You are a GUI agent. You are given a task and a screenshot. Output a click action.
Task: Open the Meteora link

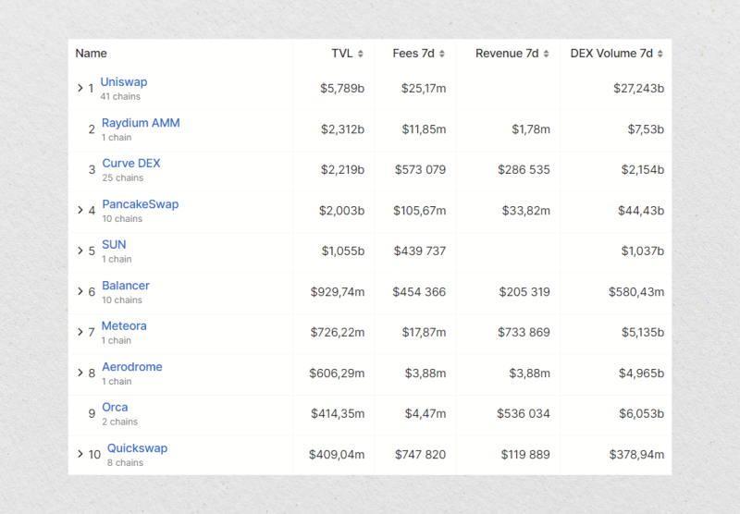pyautogui.click(x=124, y=325)
